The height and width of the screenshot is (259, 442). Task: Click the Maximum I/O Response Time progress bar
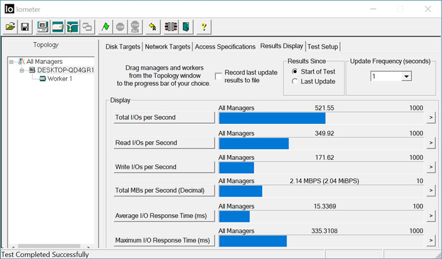coord(321,241)
